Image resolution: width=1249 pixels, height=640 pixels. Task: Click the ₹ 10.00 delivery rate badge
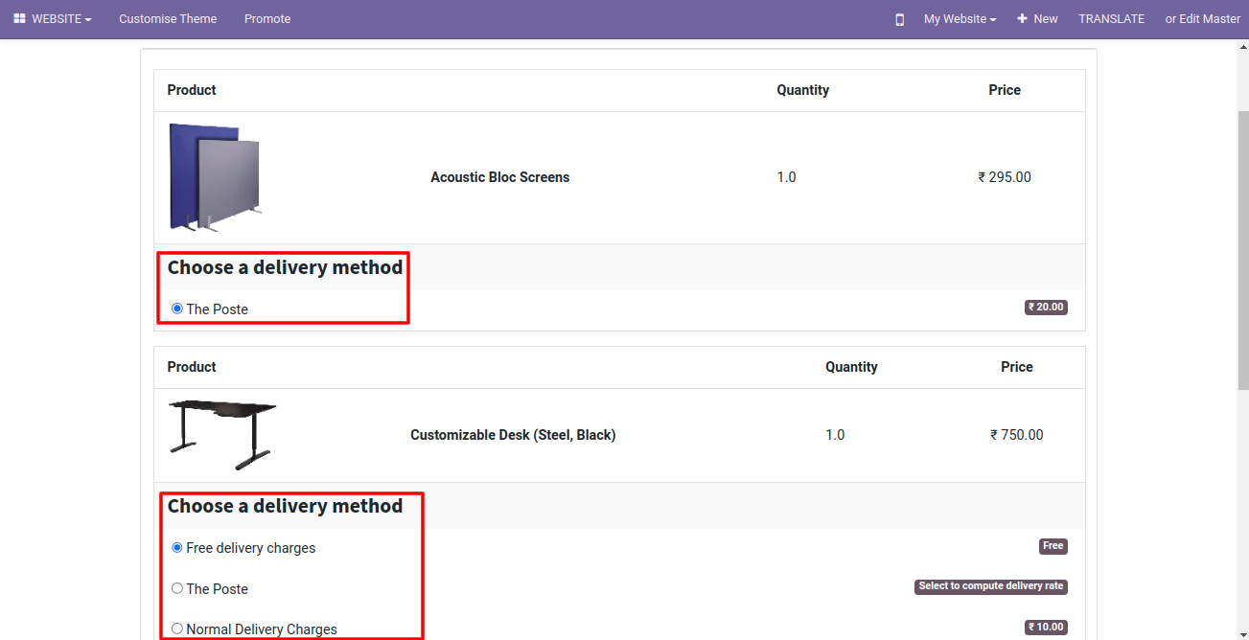pos(1046,628)
